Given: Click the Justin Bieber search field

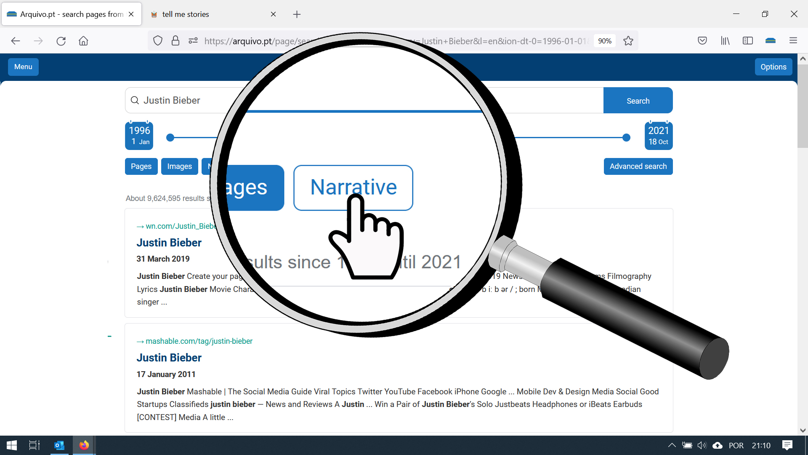Looking at the screenshot, I should point(364,100).
